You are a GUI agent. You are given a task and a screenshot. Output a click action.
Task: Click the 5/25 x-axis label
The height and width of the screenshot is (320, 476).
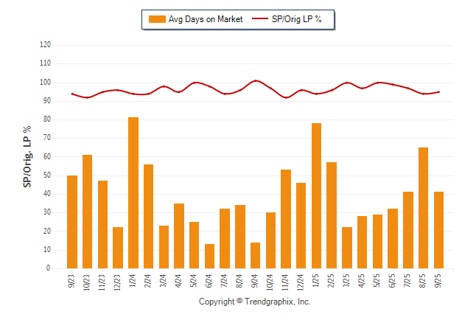[378, 281]
